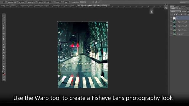Screen dimensions: 189x106
Task: Select the Zoom tool
Action: point(4,69)
